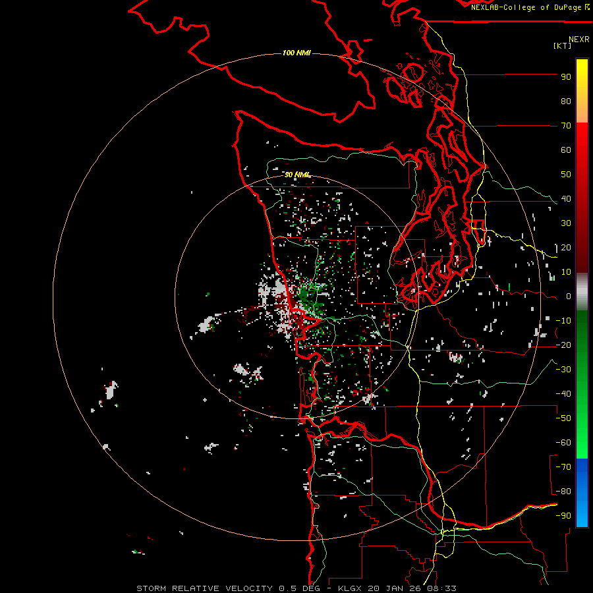Select the positive 30 knots legend value

click(x=566, y=223)
